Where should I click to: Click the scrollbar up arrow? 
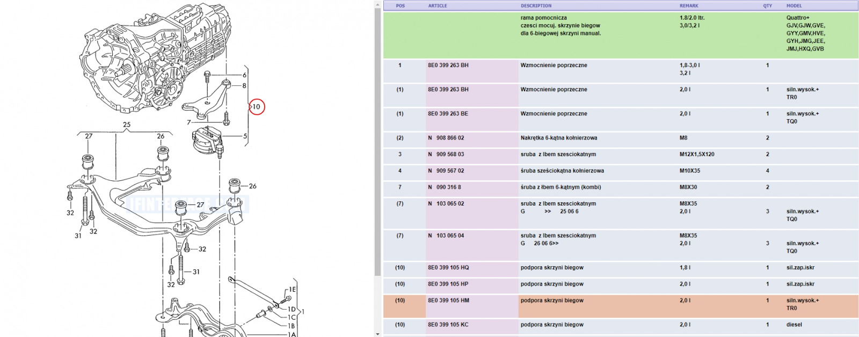pos(378,4)
